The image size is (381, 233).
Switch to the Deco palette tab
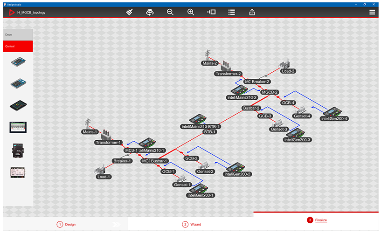click(x=17, y=34)
